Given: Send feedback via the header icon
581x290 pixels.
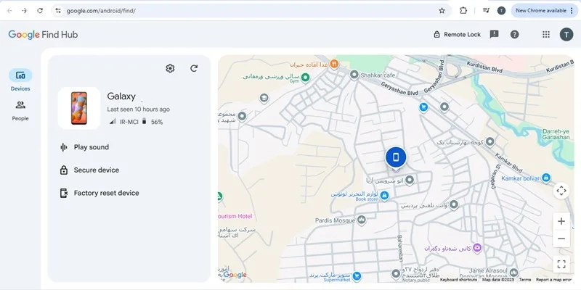Looking at the screenshot, I should click(494, 34).
